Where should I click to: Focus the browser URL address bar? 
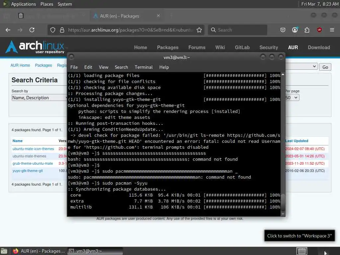click(130, 30)
